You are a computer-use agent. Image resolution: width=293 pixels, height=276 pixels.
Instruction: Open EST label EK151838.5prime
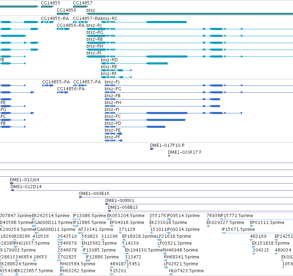point(271,244)
